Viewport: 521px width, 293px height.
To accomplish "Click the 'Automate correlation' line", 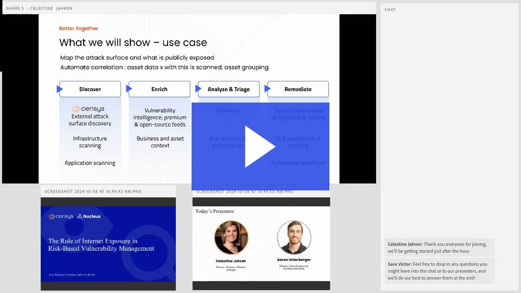I will 164,67.
